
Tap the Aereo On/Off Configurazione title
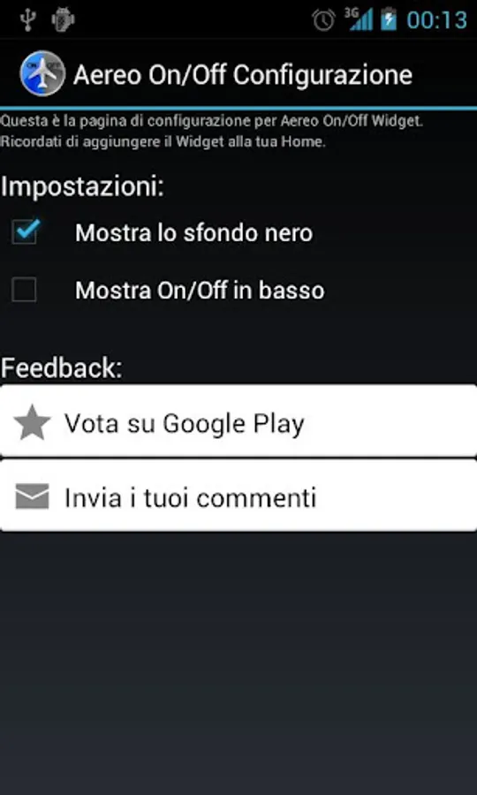(x=243, y=75)
